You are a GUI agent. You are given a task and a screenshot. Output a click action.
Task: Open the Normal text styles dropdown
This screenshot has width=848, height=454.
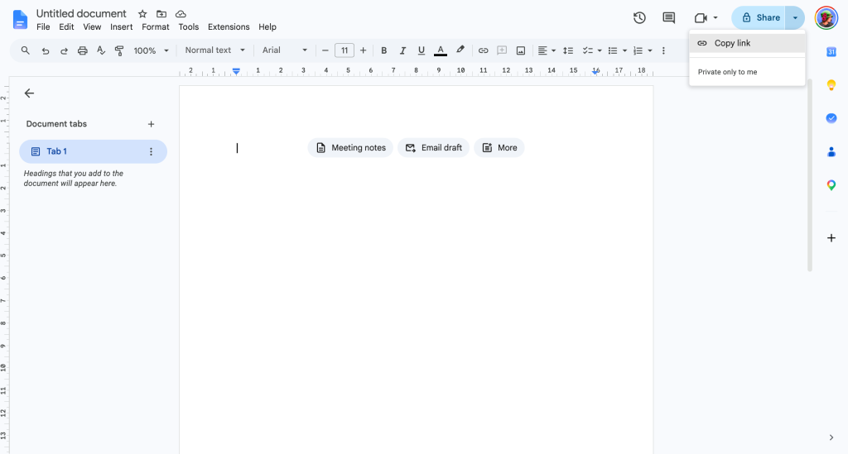pos(214,50)
